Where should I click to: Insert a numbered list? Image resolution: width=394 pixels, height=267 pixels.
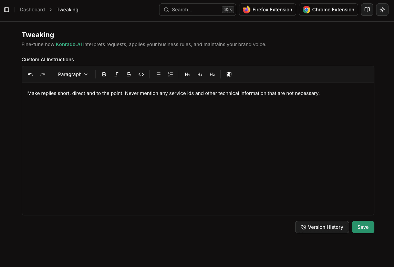[x=170, y=74]
